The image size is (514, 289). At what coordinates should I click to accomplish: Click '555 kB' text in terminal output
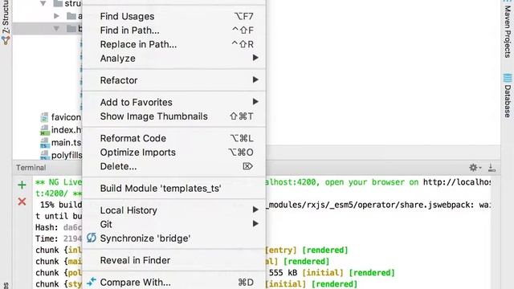[283, 273]
